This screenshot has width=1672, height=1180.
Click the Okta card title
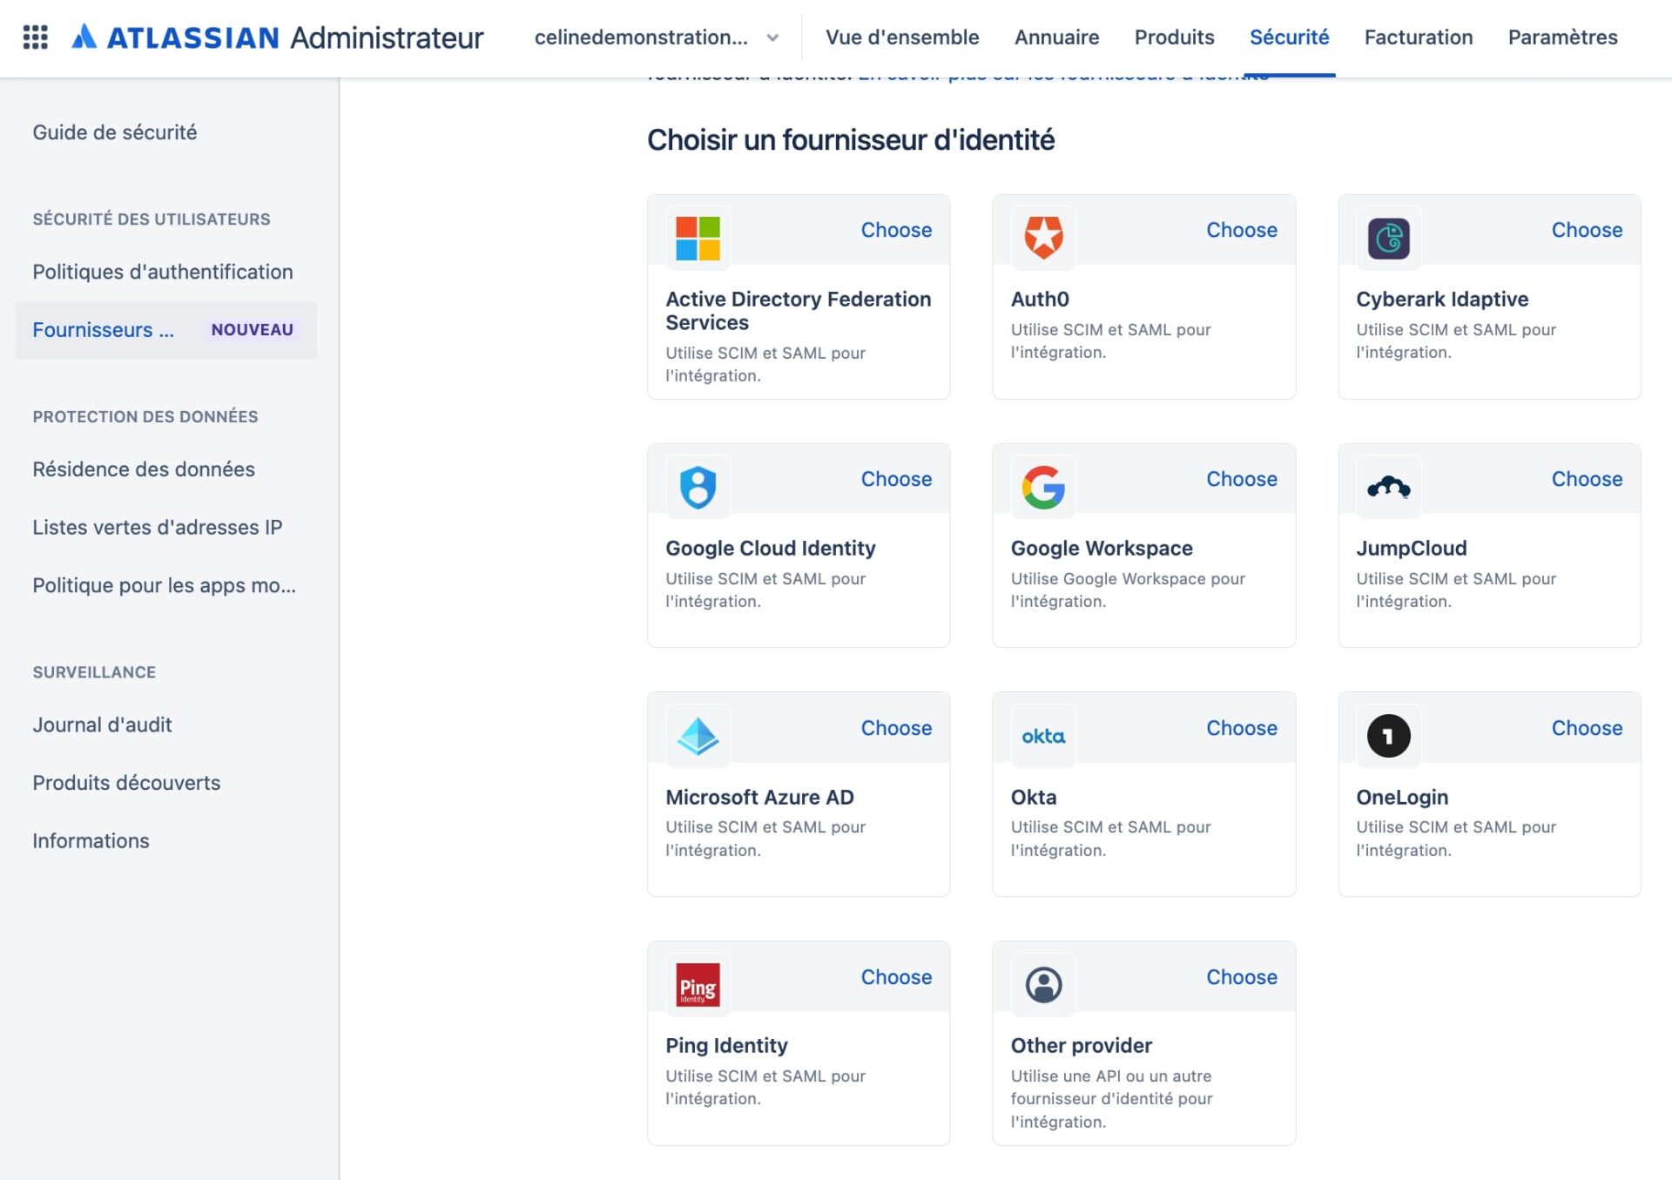(1034, 798)
